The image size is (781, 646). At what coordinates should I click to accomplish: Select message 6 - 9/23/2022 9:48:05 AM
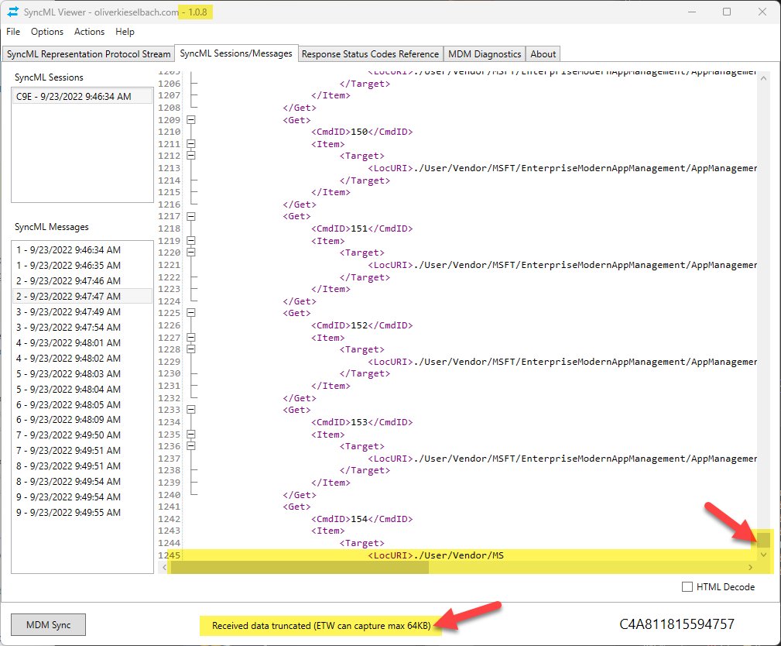point(82,404)
